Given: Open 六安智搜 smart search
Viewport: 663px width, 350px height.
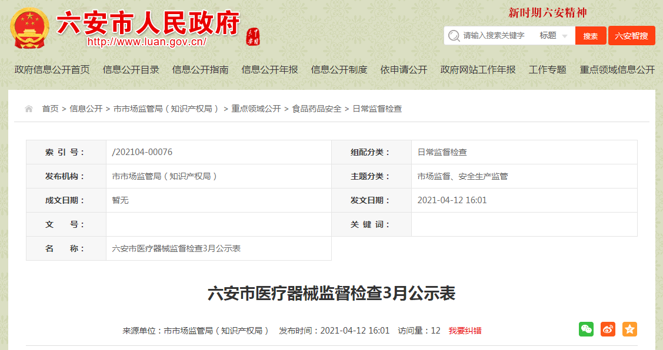Looking at the screenshot, I should point(632,36).
